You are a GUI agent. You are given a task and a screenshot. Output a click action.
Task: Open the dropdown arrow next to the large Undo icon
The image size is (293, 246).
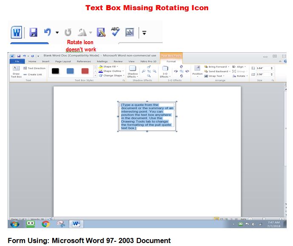click(57, 33)
